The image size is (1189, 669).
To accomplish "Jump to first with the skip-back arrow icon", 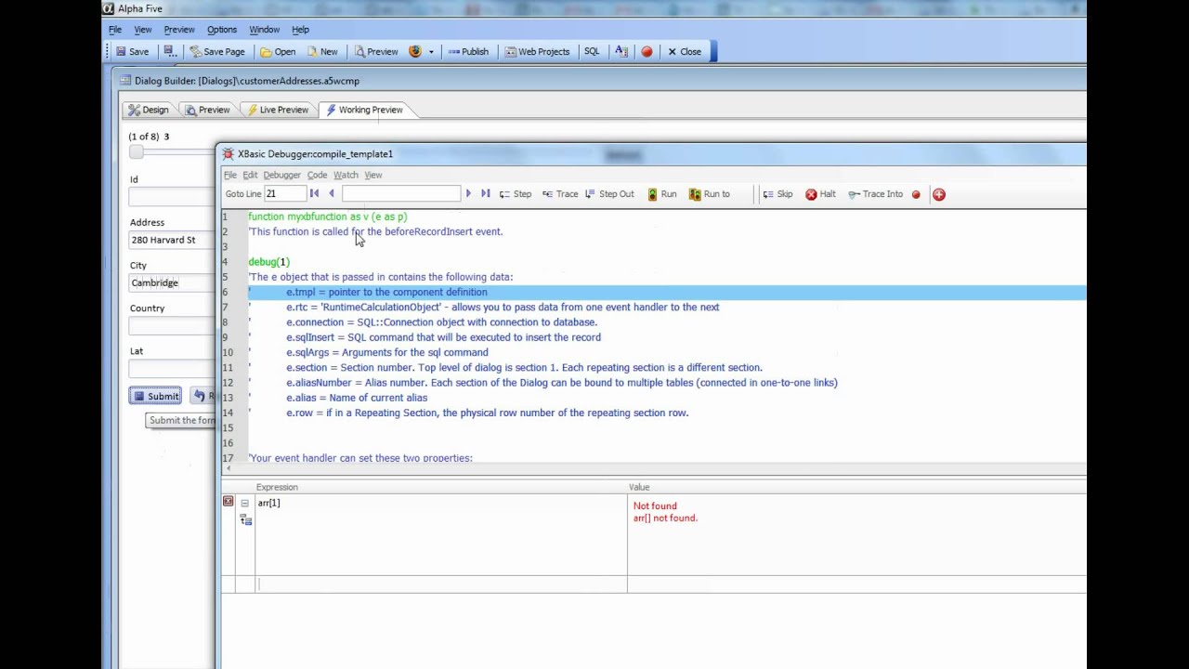I will click(x=314, y=194).
